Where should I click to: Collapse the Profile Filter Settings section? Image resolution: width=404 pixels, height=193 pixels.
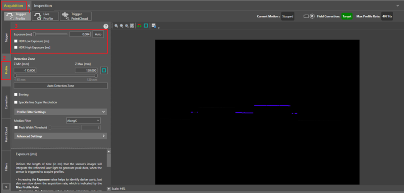(60, 112)
